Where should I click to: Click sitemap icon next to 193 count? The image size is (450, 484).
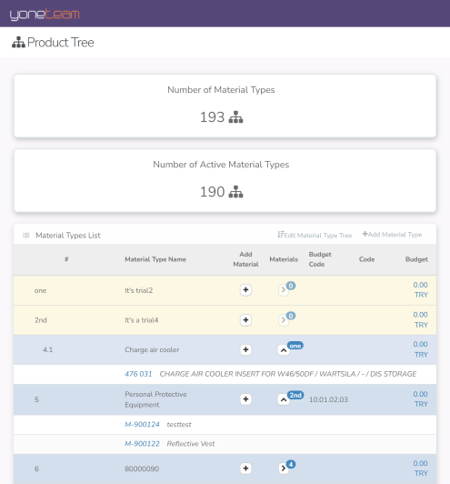[x=235, y=117]
